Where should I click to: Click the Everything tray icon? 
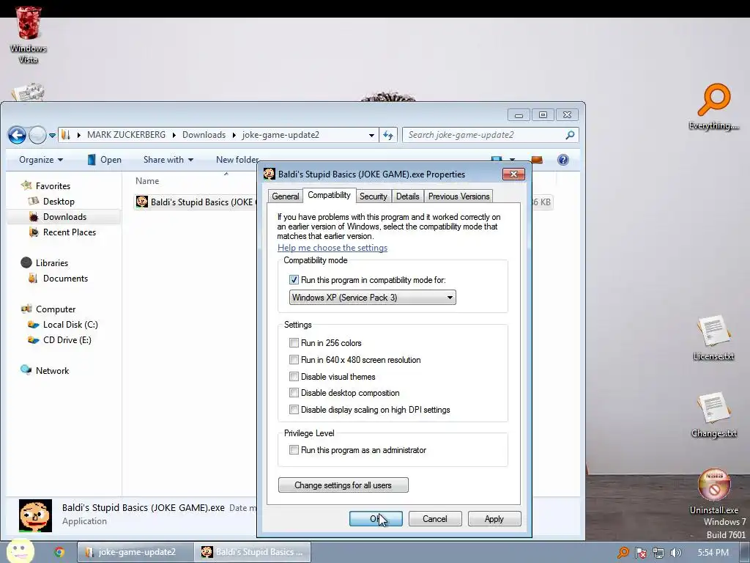pos(623,553)
